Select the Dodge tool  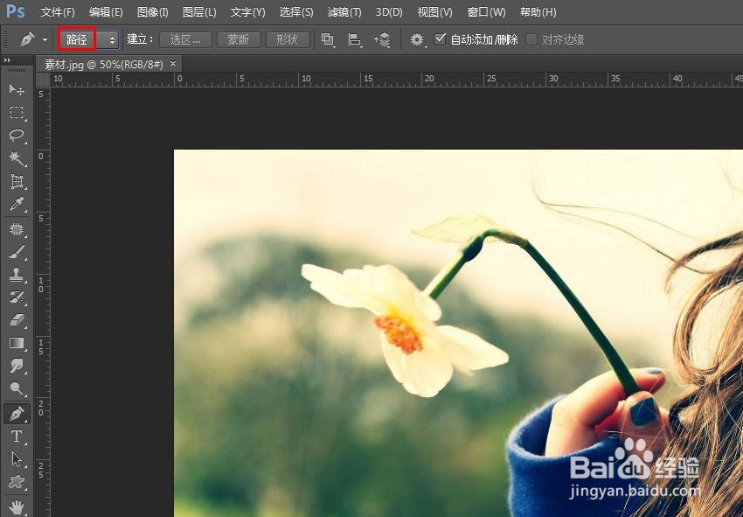[17, 389]
